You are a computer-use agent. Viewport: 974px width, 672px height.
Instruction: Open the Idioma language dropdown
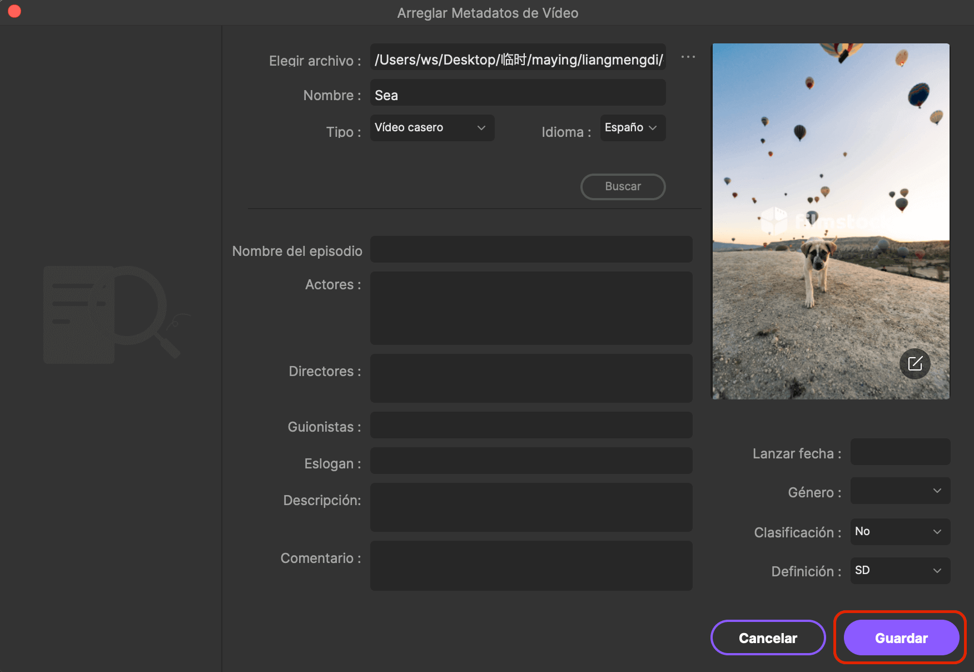633,128
